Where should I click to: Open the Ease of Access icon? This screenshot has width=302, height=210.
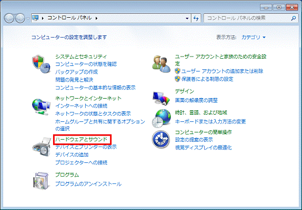point(161,139)
